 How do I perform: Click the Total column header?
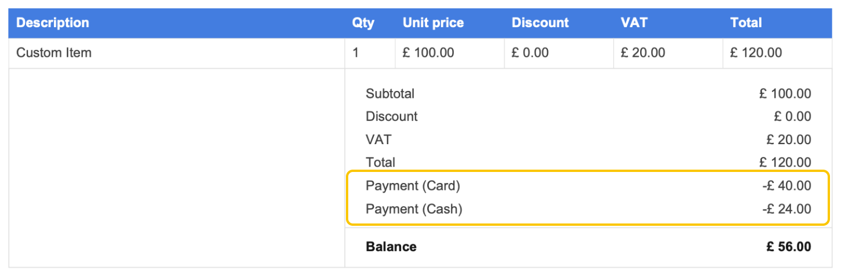click(746, 23)
